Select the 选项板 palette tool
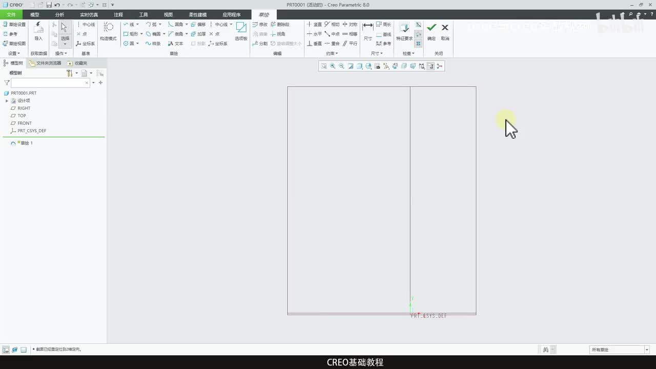This screenshot has width=656, height=369. pos(241,31)
